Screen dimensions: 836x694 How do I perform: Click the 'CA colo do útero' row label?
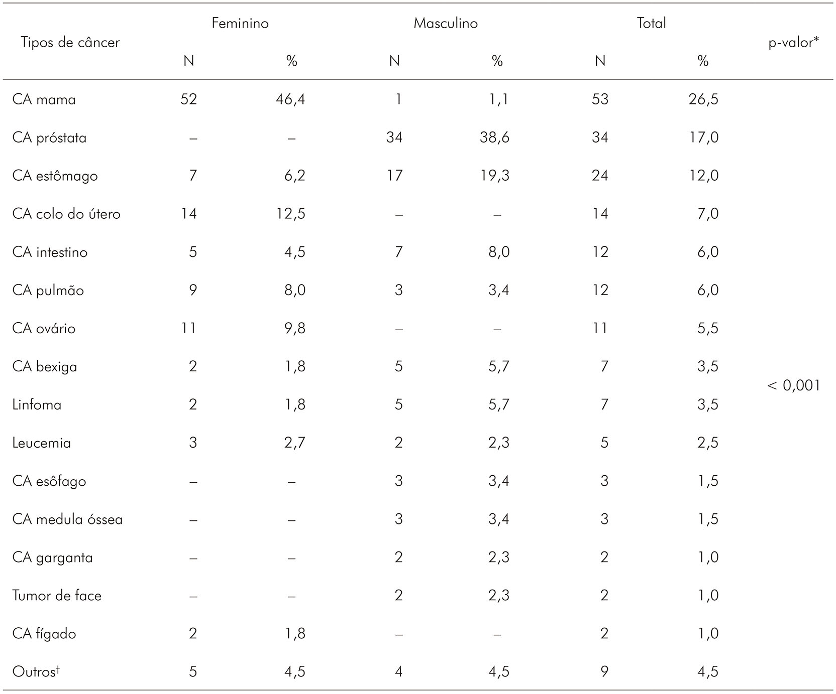pyautogui.click(x=66, y=214)
